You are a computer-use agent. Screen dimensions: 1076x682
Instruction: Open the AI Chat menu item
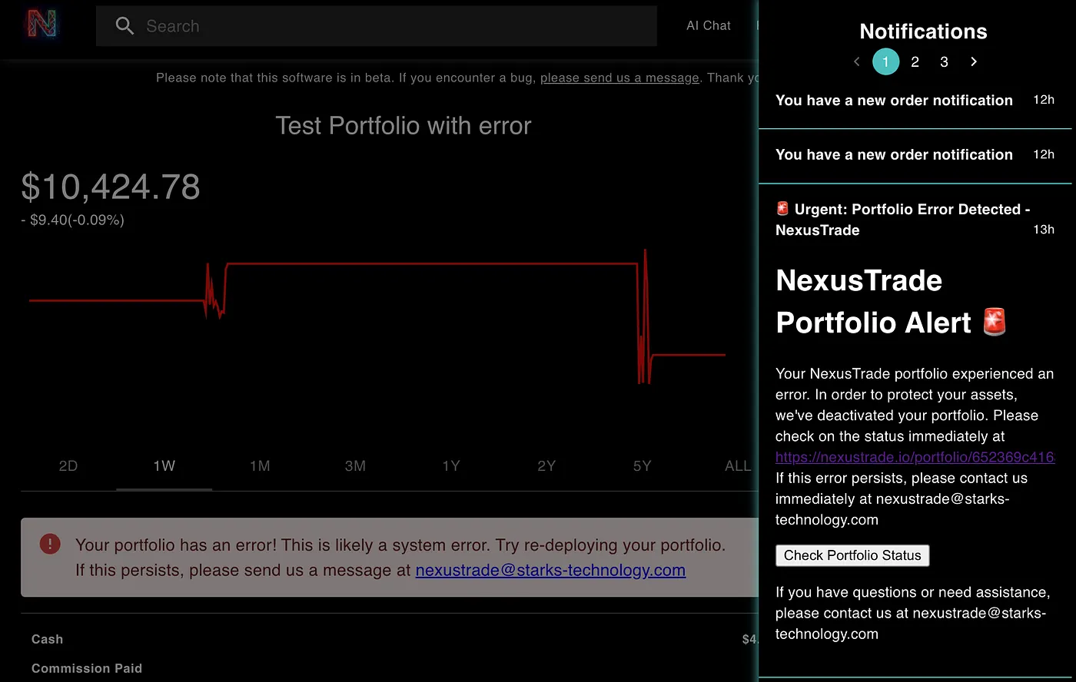point(709,25)
